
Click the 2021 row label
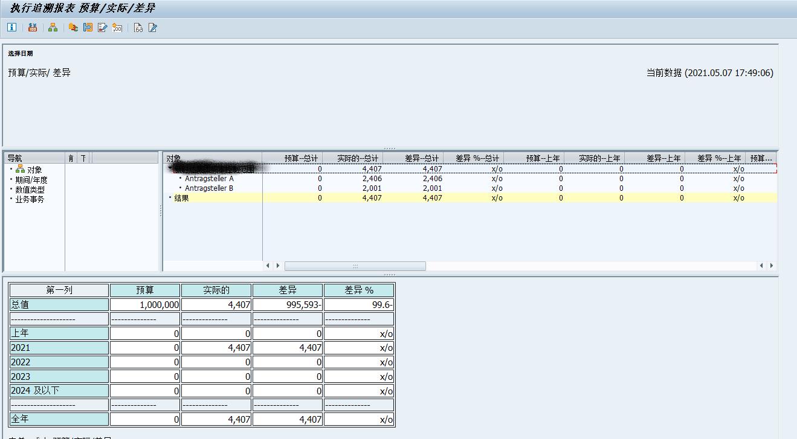coord(59,348)
